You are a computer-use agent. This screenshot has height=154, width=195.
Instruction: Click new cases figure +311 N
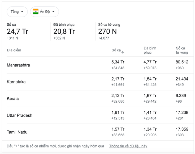click(x=12, y=38)
